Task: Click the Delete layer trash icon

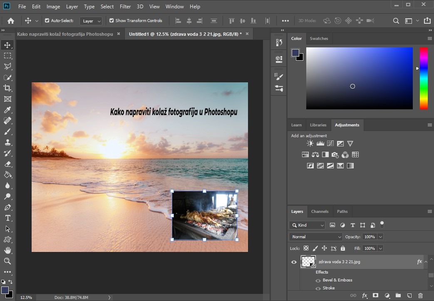Action: coord(420,296)
